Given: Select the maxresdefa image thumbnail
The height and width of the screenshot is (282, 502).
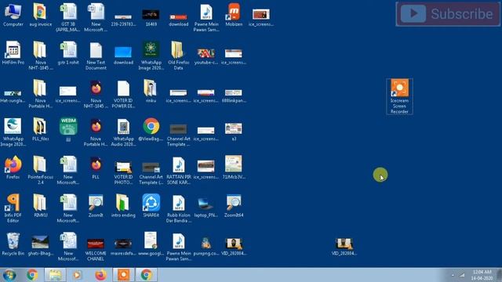Looking at the screenshot, I should [123, 247].
